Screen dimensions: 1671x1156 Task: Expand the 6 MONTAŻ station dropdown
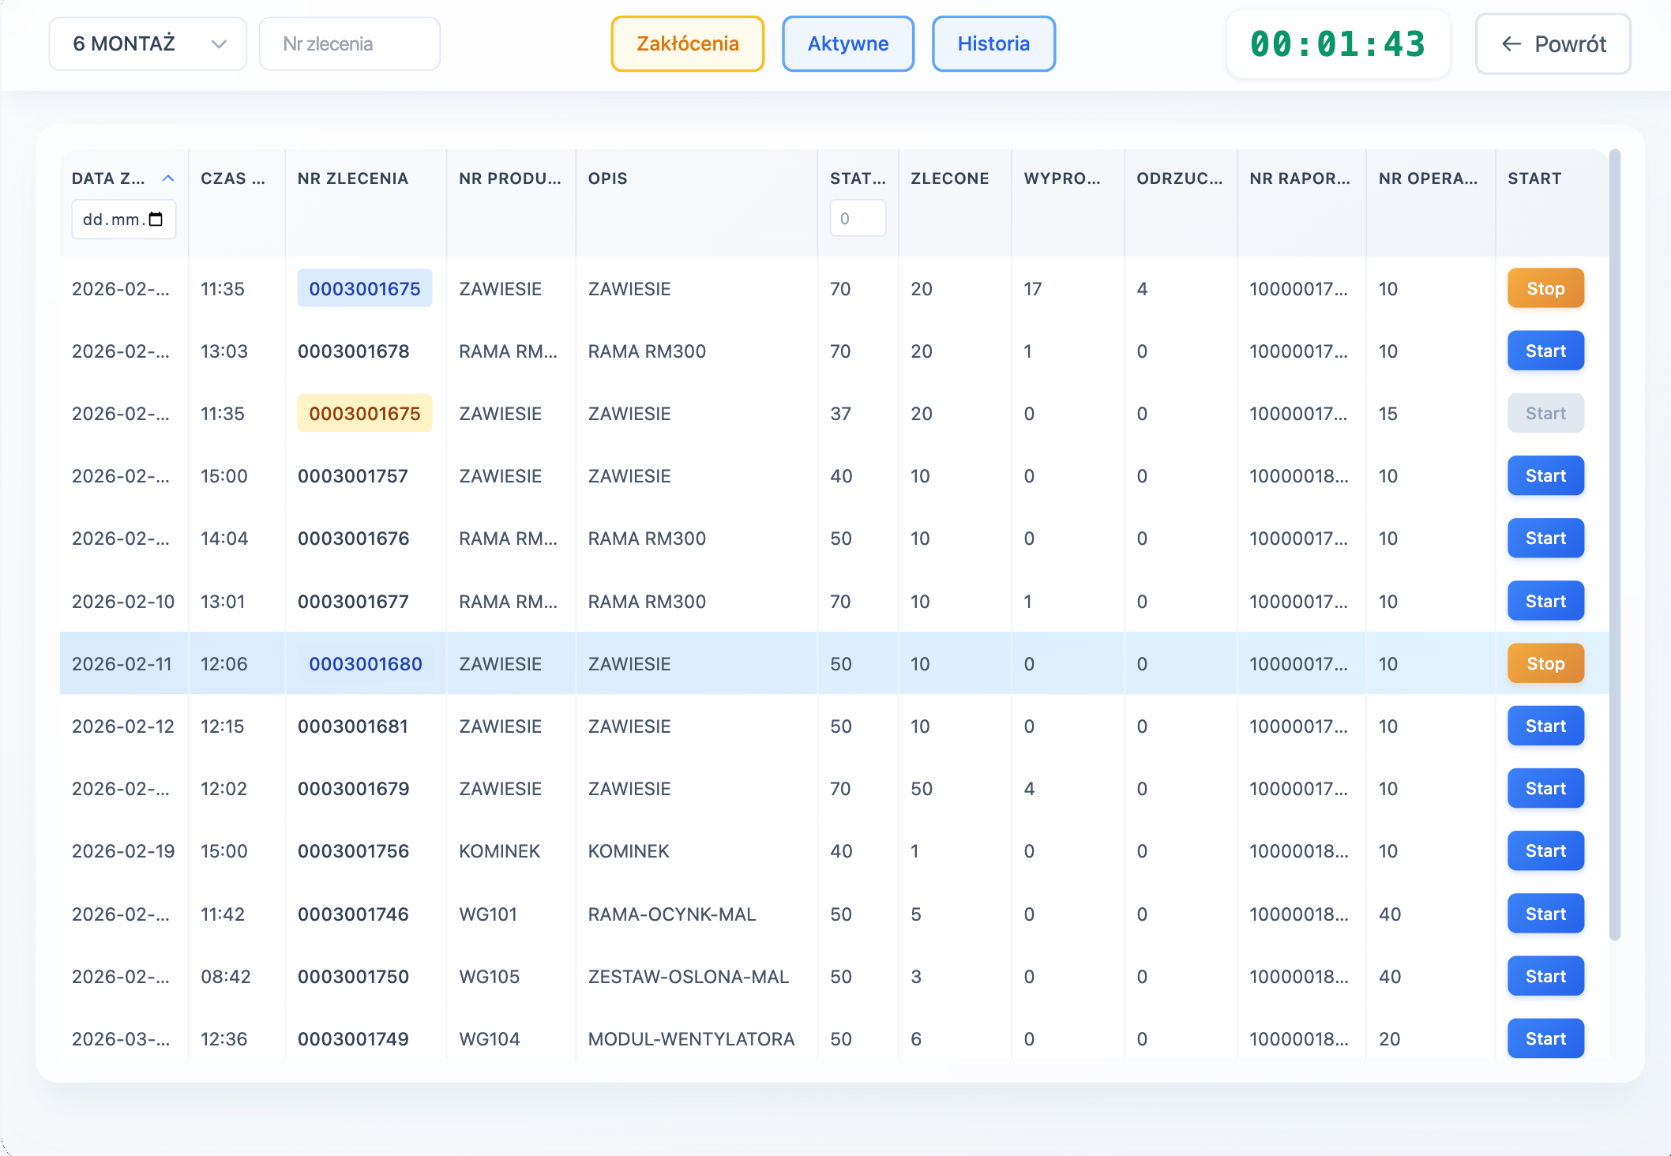148,44
